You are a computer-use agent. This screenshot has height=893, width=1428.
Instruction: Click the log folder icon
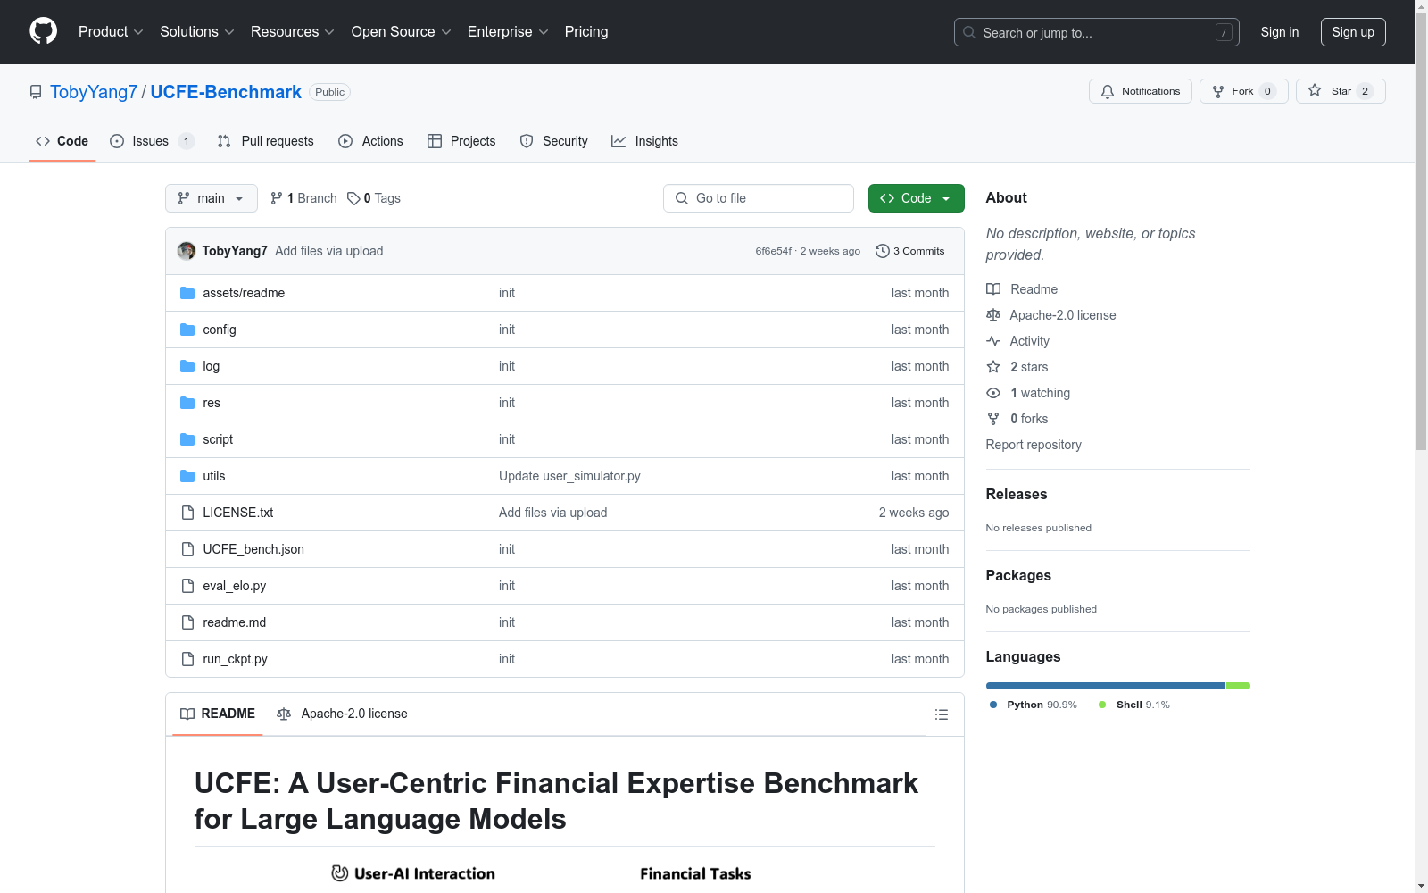(x=187, y=366)
